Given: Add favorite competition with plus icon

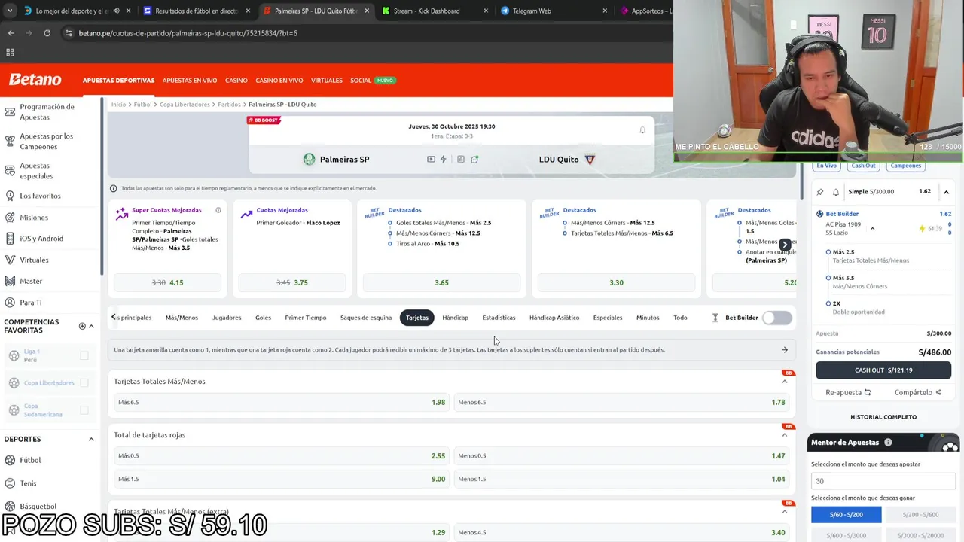Looking at the screenshot, I should (82, 326).
